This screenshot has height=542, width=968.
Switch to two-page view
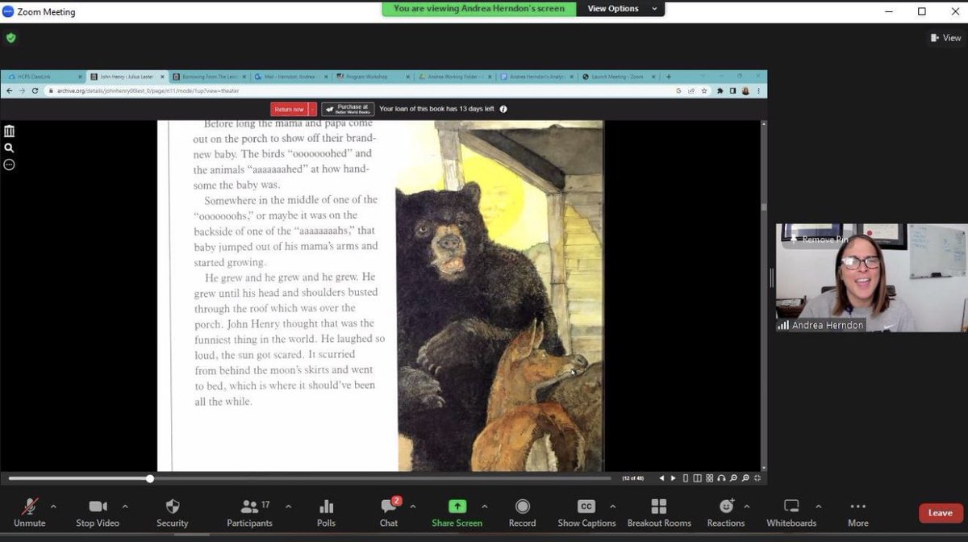click(698, 478)
